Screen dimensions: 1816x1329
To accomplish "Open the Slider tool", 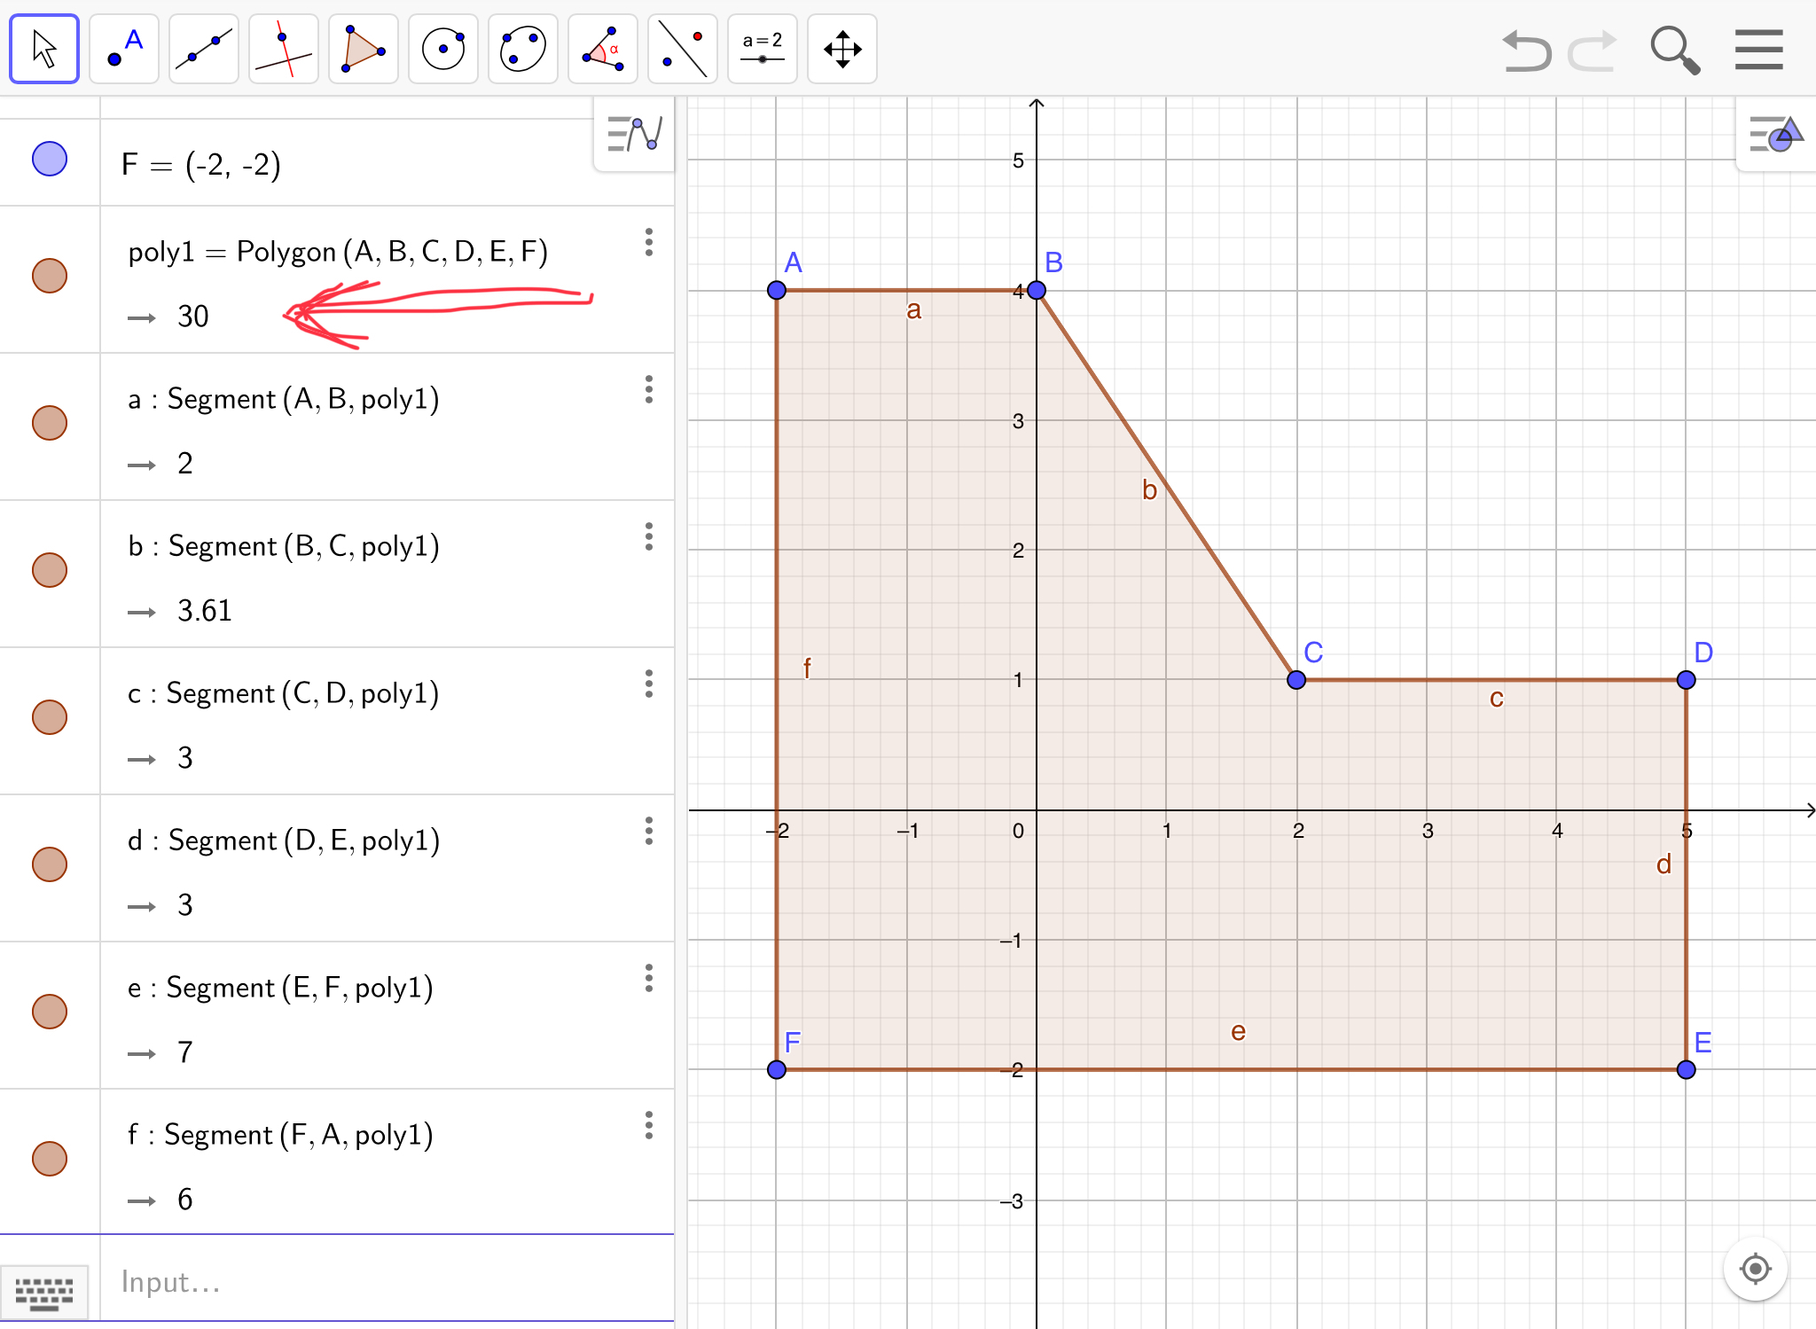I will click(x=763, y=49).
